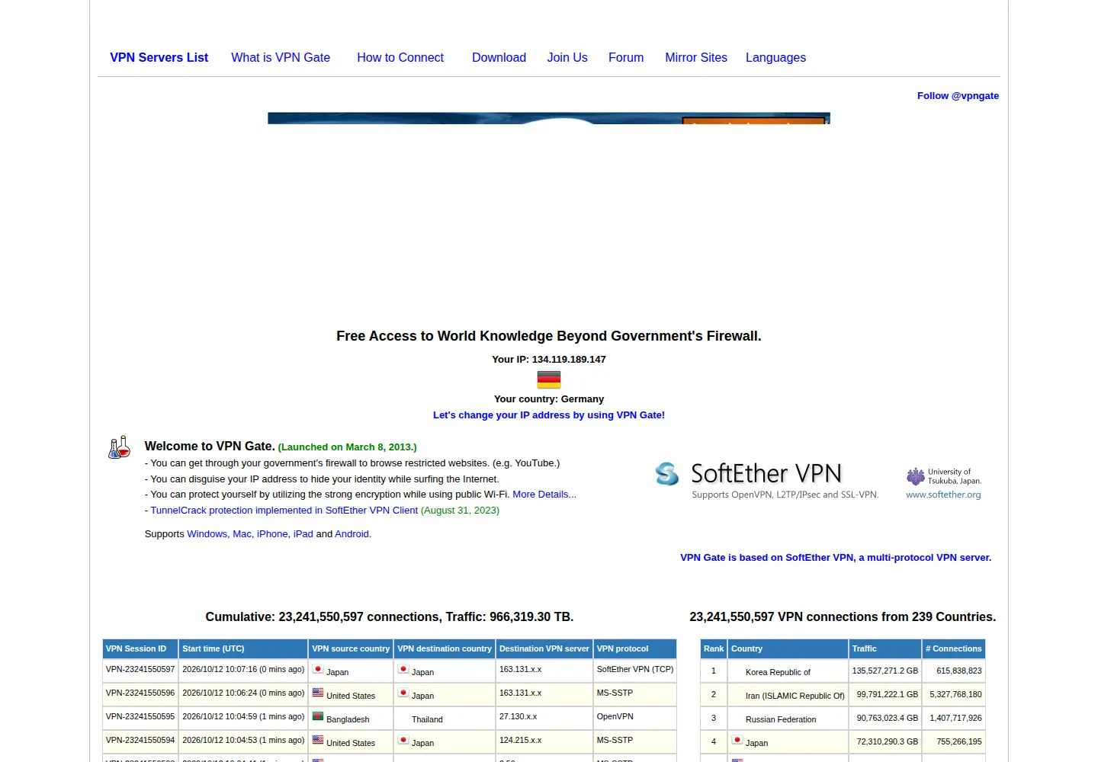Click the University of Tsukuba logo
Viewport: 1098px width, 762px height.
pyautogui.click(x=944, y=476)
